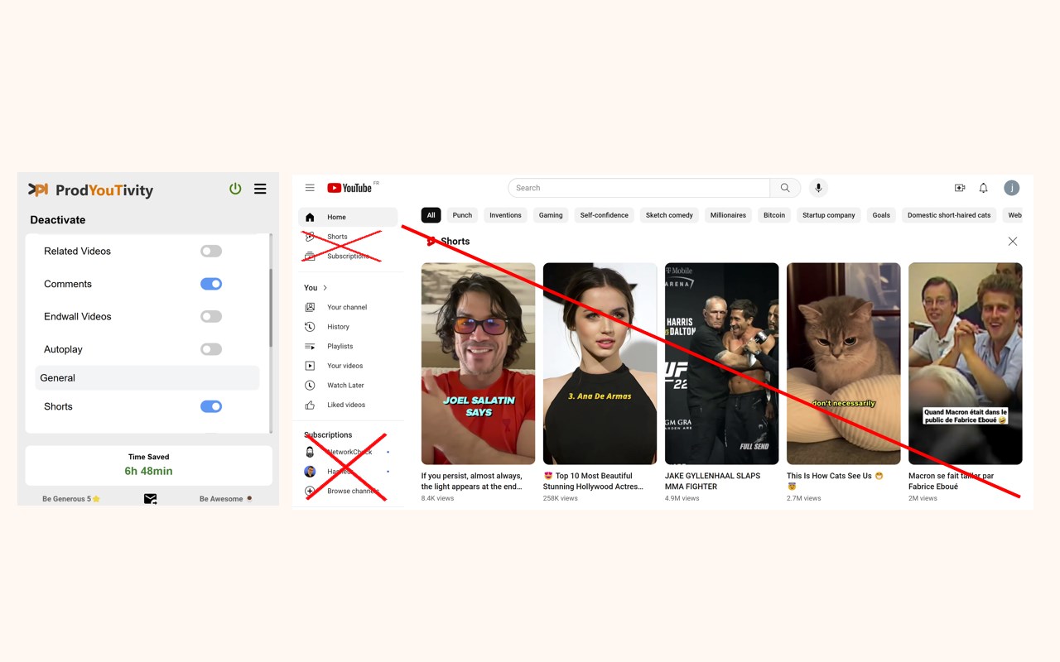
Task: Open the Ana De Armas short
Action: [x=600, y=363]
